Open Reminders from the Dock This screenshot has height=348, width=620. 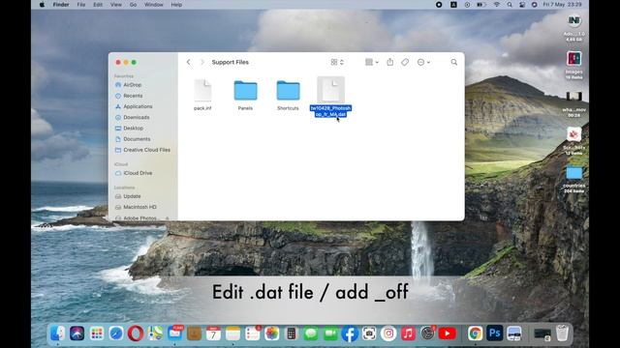(x=253, y=333)
